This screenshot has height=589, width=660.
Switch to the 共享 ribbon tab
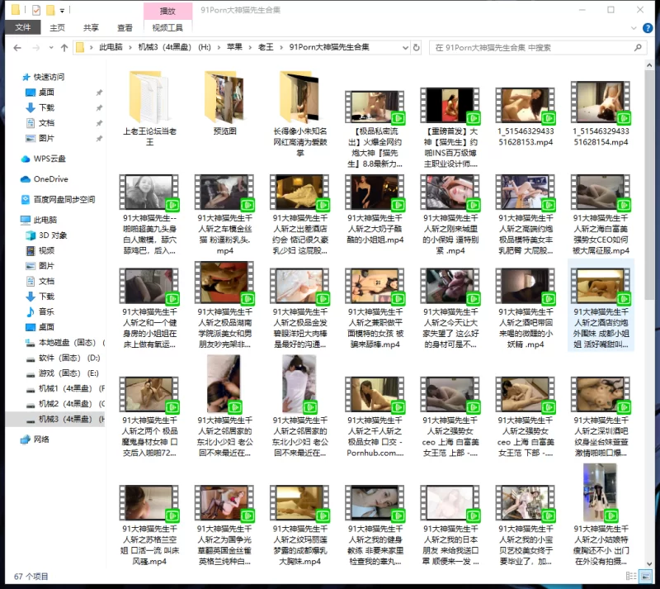pos(91,27)
